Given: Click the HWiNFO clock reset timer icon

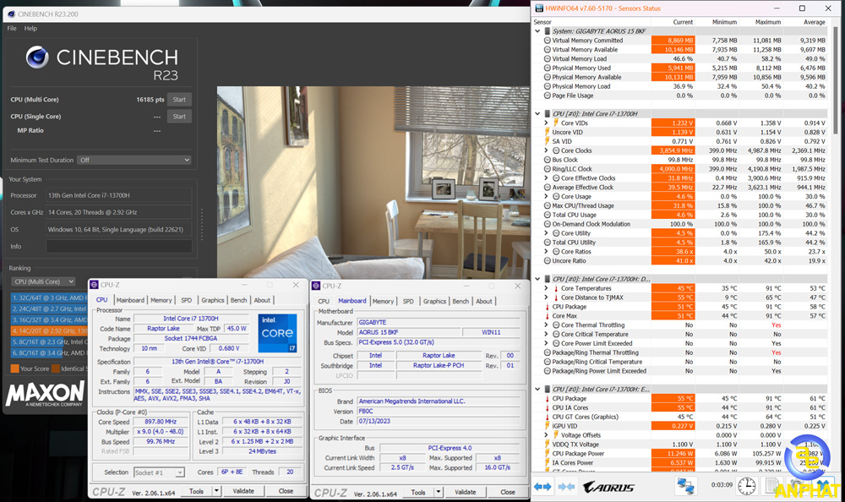Looking at the screenshot, I should coord(746,486).
